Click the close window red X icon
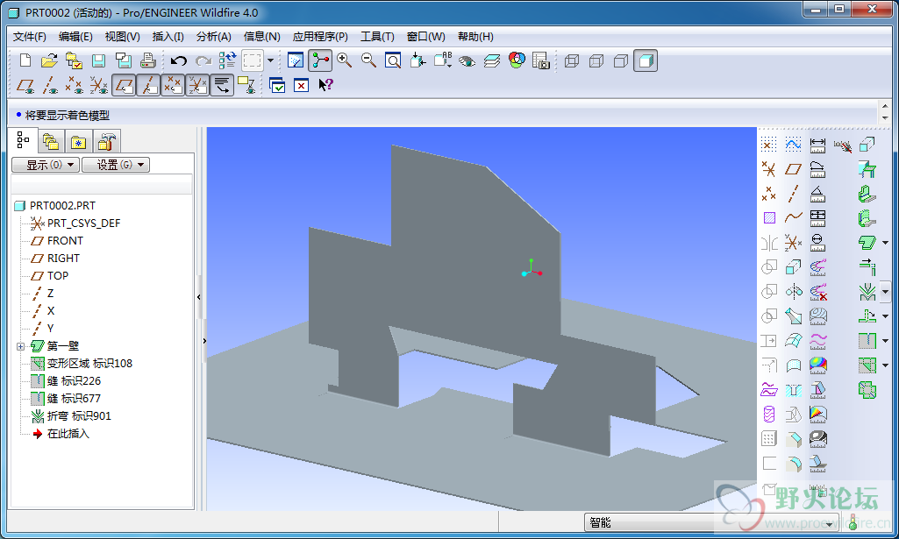Image resolution: width=899 pixels, height=539 pixels. click(301, 85)
